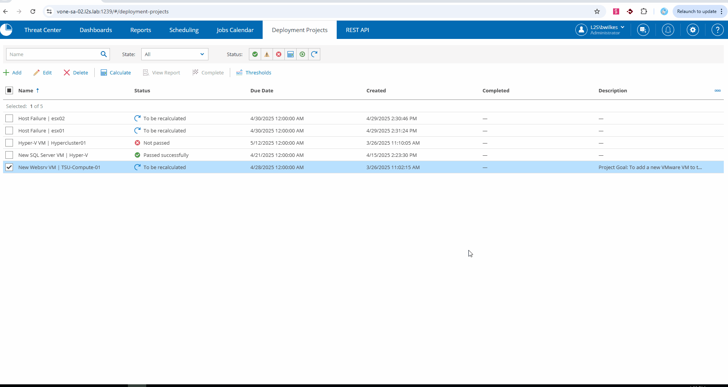Click the search magnifier icon
Screen dimensions: 728x387
click(103, 54)
